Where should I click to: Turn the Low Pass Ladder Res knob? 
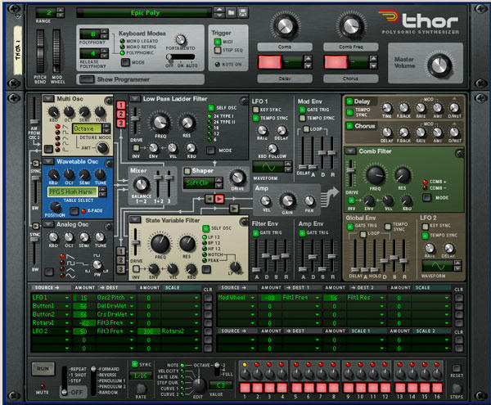[187, 123]
